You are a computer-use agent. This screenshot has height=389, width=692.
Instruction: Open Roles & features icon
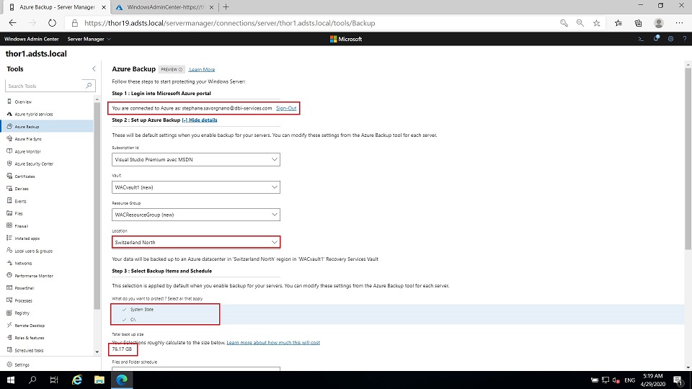9,337
